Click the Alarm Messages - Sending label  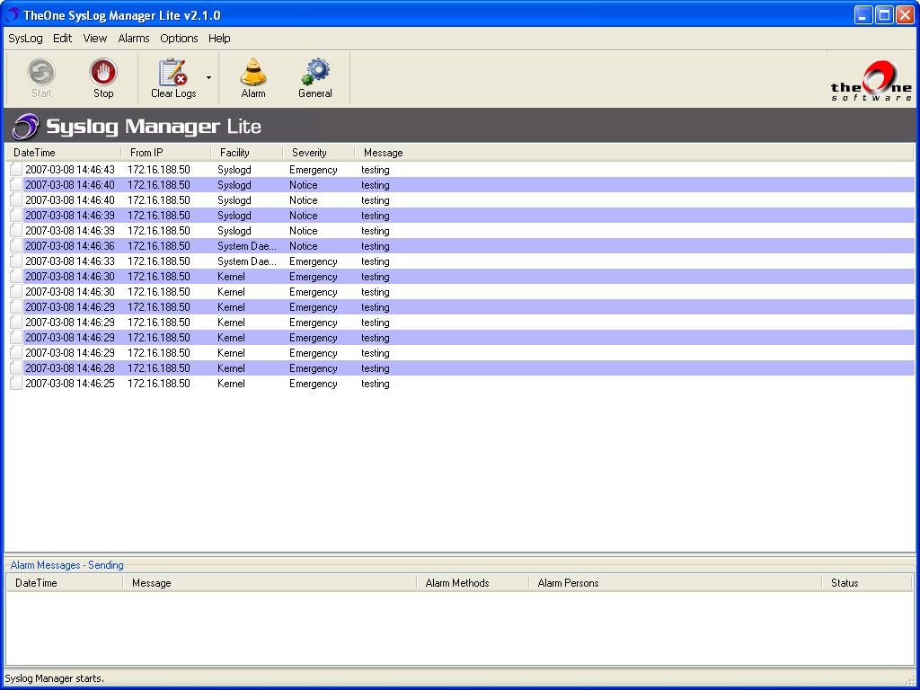[x=66, y=564]
